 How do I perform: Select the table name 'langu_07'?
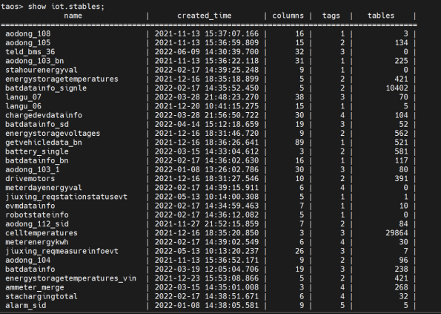(23, 97)
